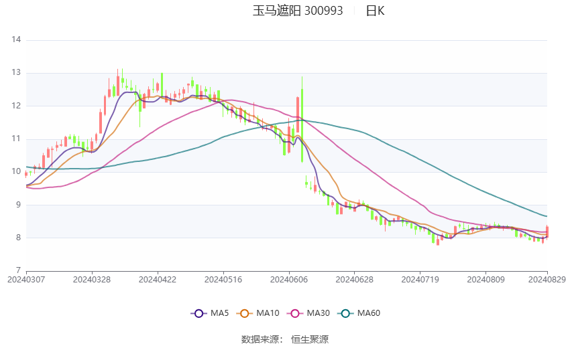Click the y-axis value 8
This screenshot has width=570, height=346.
point(19,238)
